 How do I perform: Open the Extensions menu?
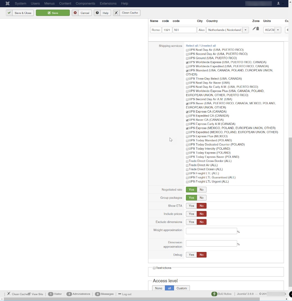point(108,3)
